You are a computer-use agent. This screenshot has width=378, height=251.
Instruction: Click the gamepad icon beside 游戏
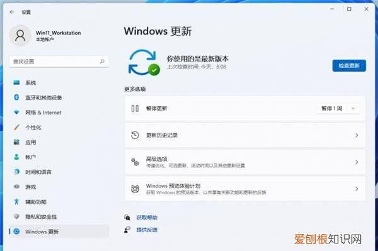pyautogui.click(x=16, y=187)
